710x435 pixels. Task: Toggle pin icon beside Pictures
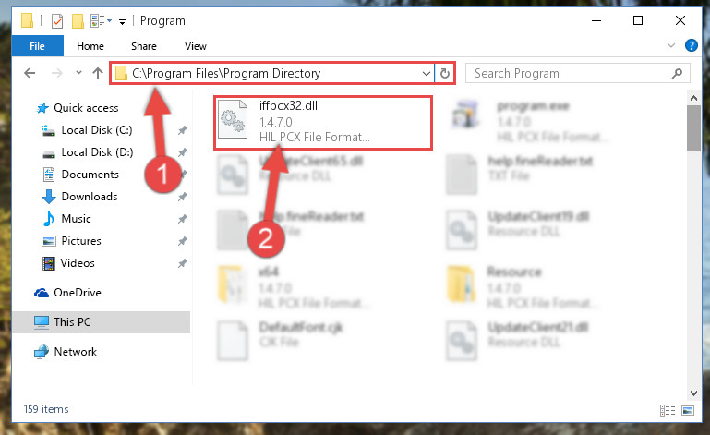(182, 241)
